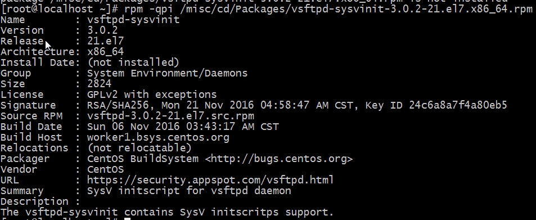Screen dimensions: 536x220
Task: Click the build host worker1.bsys.centos.org
Action: tap(158, 137)
